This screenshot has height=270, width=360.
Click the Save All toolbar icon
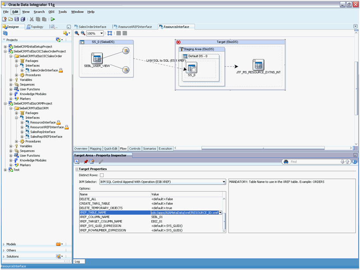tap(23, 19)
